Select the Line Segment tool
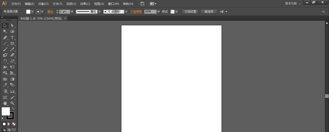This screenshot has width=329, height=132. (5, 43)
